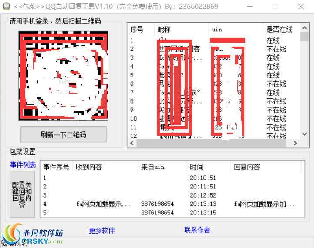Select the 事件列表 label link
314x248 pixels.
click(23, 165)
